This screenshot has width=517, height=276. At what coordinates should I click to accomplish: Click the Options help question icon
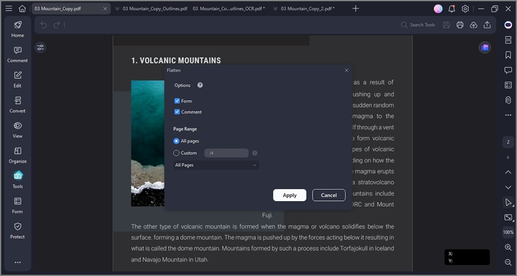[x=200, y=85]
